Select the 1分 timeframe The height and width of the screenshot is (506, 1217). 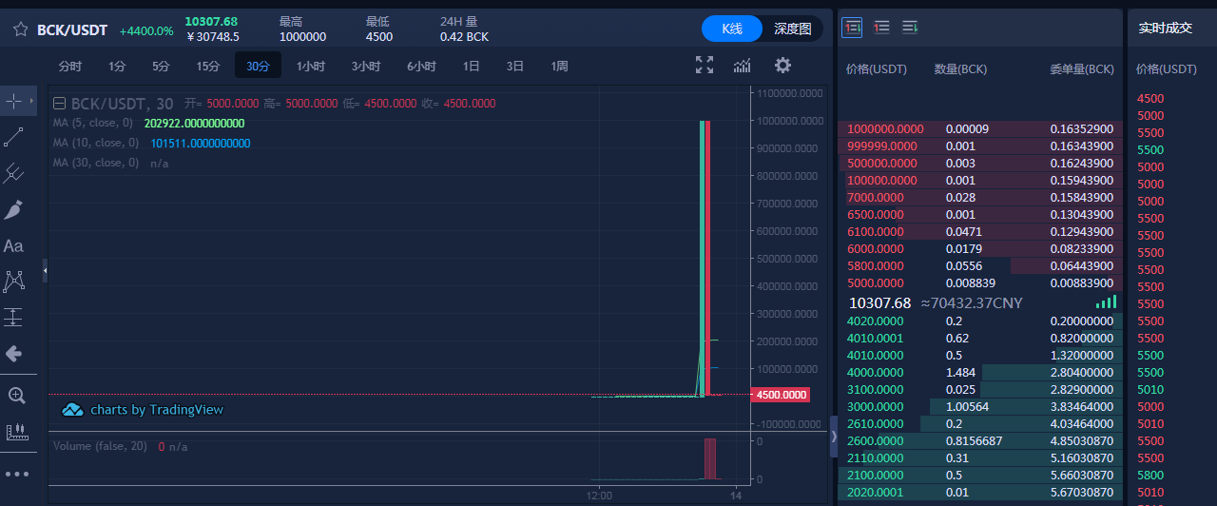[x=117, y=67]
